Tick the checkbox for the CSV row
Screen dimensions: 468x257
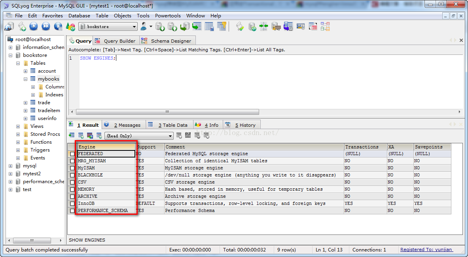[x=72, y=182]
